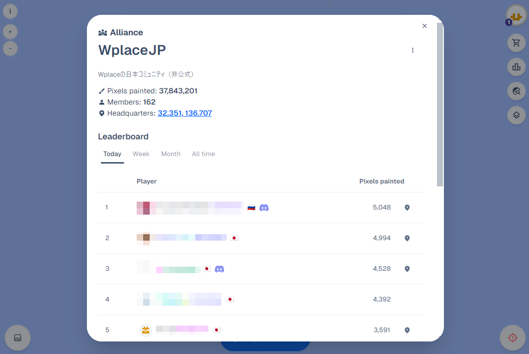Click rank 4 player's blurred name
The width and height of the screenshot is (529, 354).
click(189, 299)
